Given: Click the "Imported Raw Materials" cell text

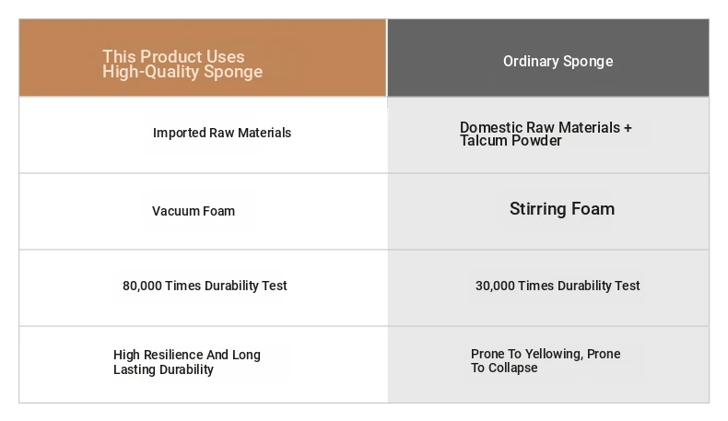Looking at the screenshot, I should point(221,133).
